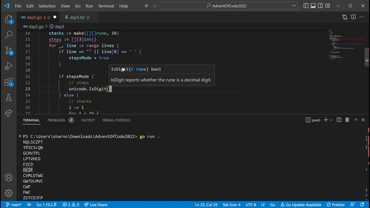Maximize panel size chevron
Screen dimensions: 370x208
(356, 120)
